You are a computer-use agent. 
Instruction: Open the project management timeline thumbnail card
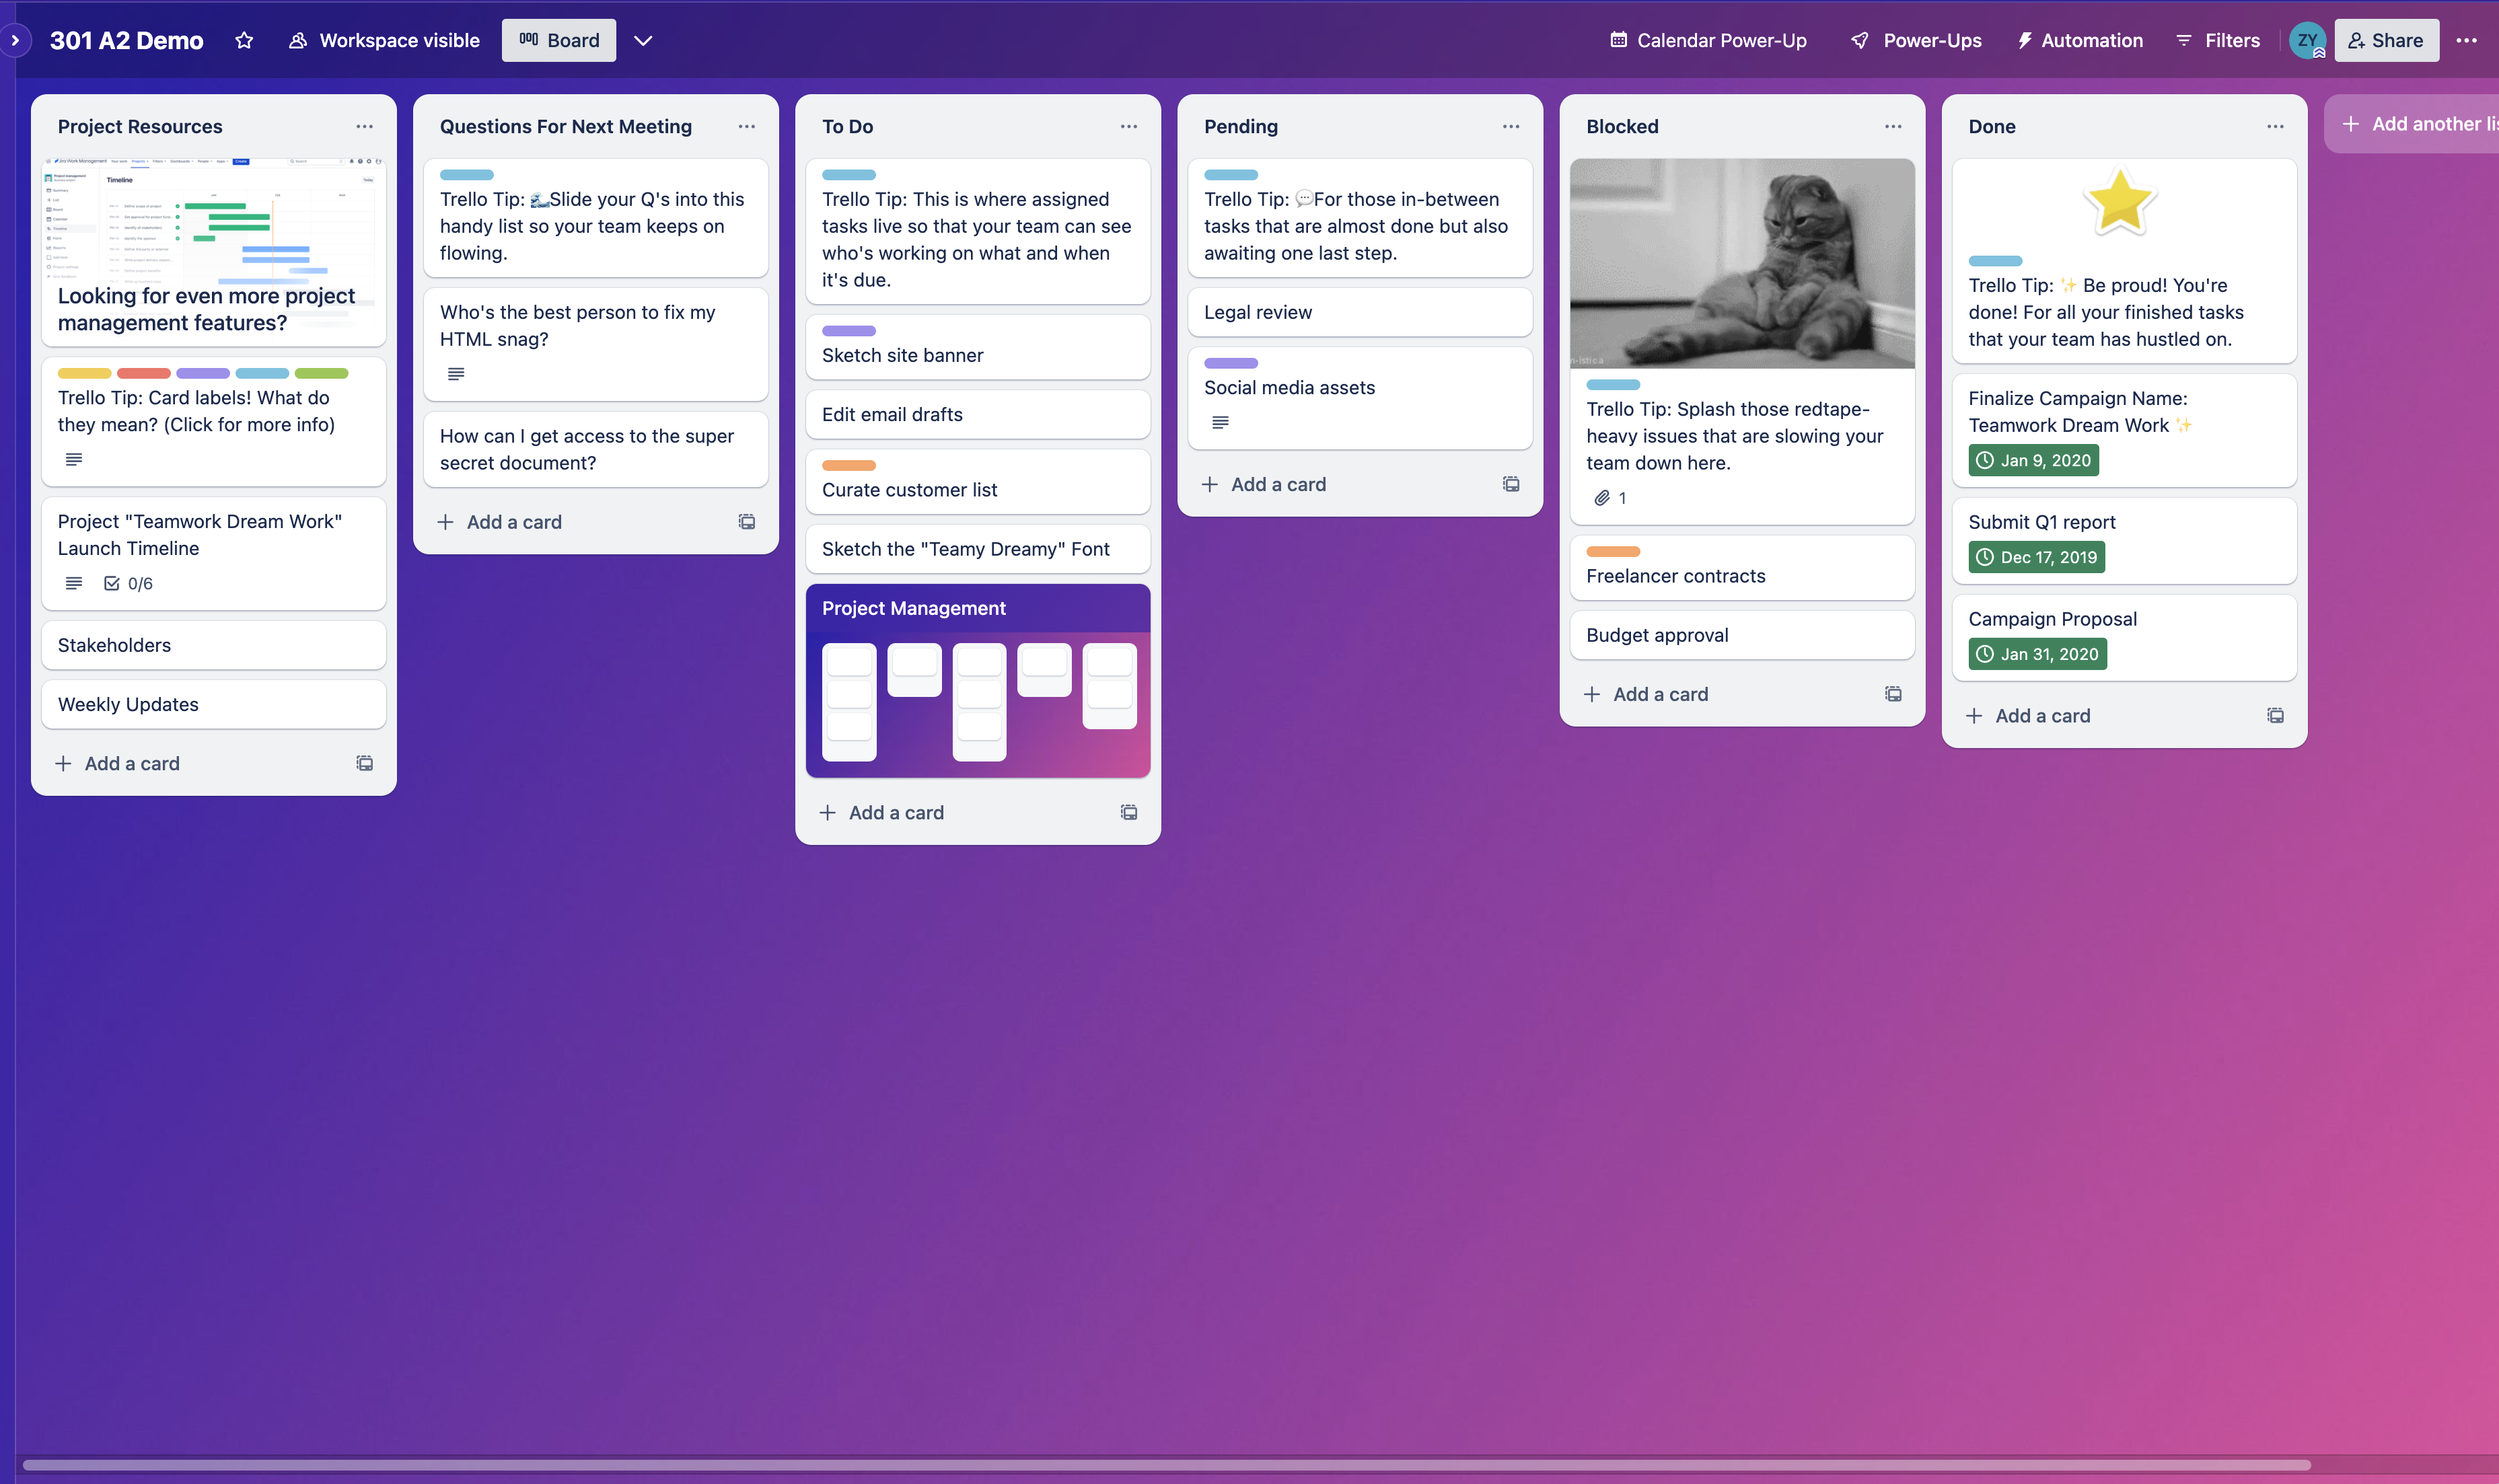pyautogui.click(x=213, y=251)
